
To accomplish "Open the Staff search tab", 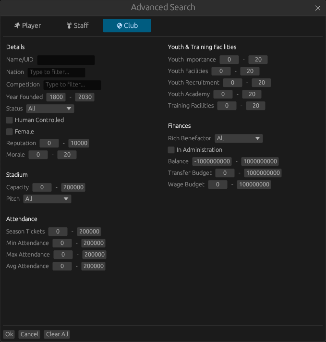I will point(77,25).
